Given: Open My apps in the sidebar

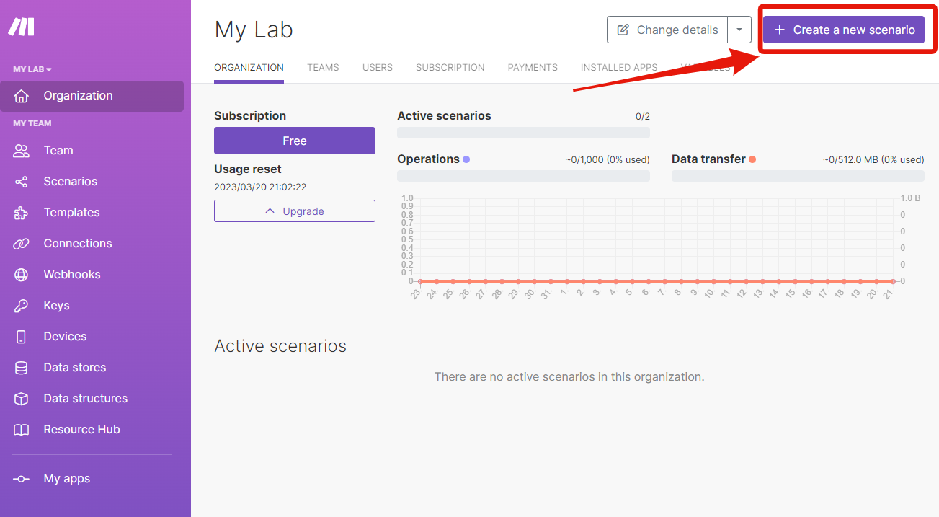Looking at the screenshot, I should (x=66, y=478).
